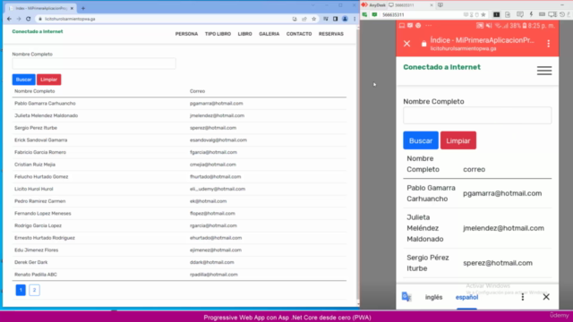Bookmark page with Chrome star icon

pyautogui.click(x=314, y=19)
